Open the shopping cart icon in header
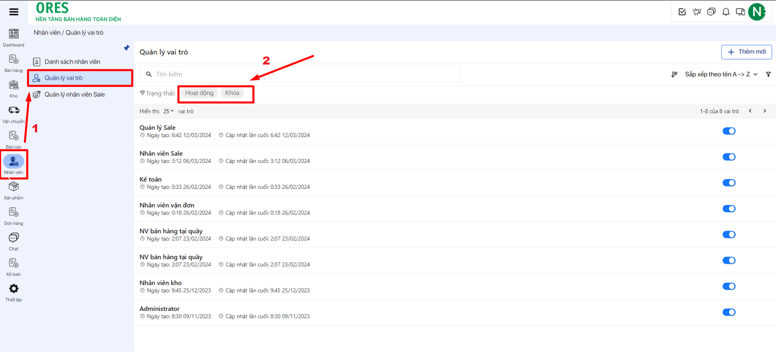The height and width of the screenshot is (359, 776). coord(697,12)
